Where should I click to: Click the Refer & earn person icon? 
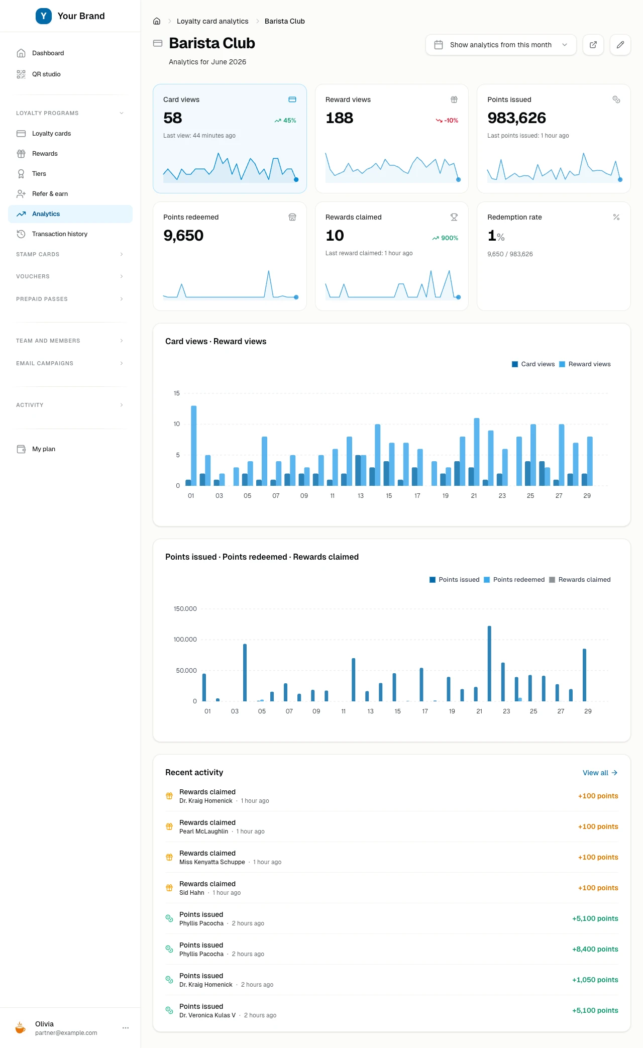(21, 193)
